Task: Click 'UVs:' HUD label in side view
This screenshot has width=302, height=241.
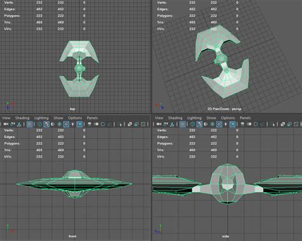Action: (x=161, y=156)
